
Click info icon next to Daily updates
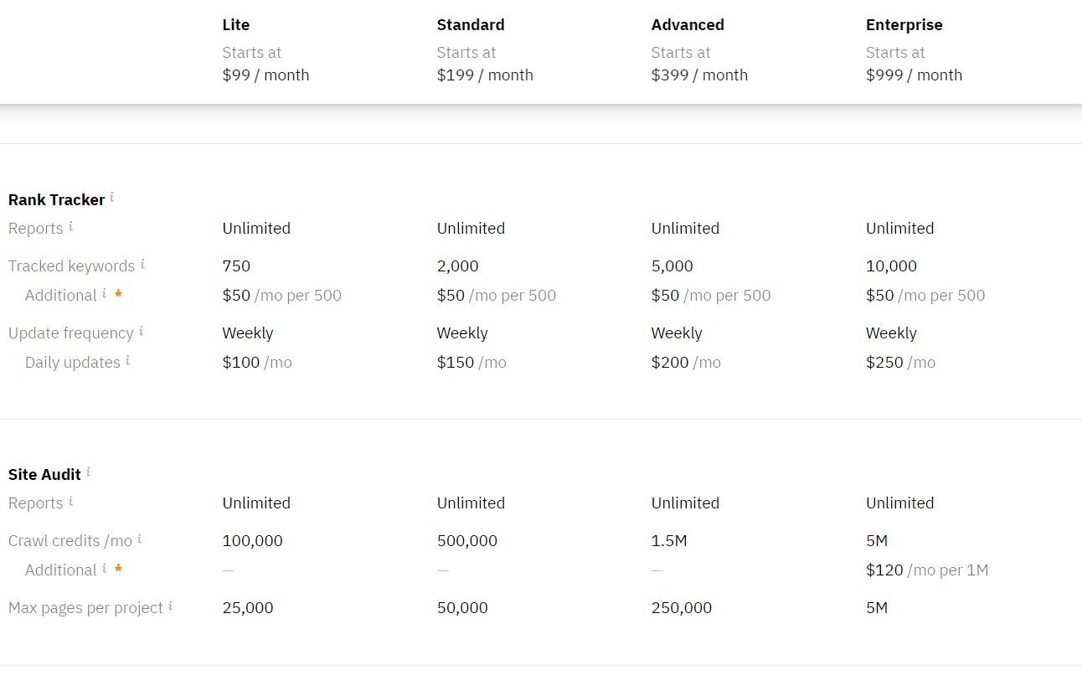pyautogui.click(x=127, y=360)
